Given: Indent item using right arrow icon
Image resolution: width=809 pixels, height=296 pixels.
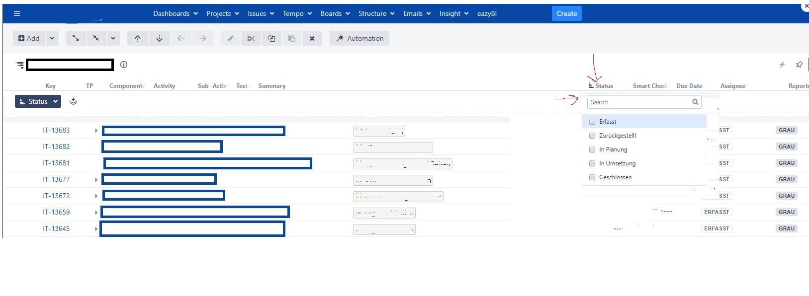Looking at the screenshot, I should point(203,38).
